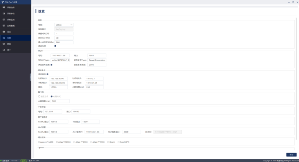Click the AIoT service IP field
This screenshot has width=299, height=162.
(x=94, y=132)
